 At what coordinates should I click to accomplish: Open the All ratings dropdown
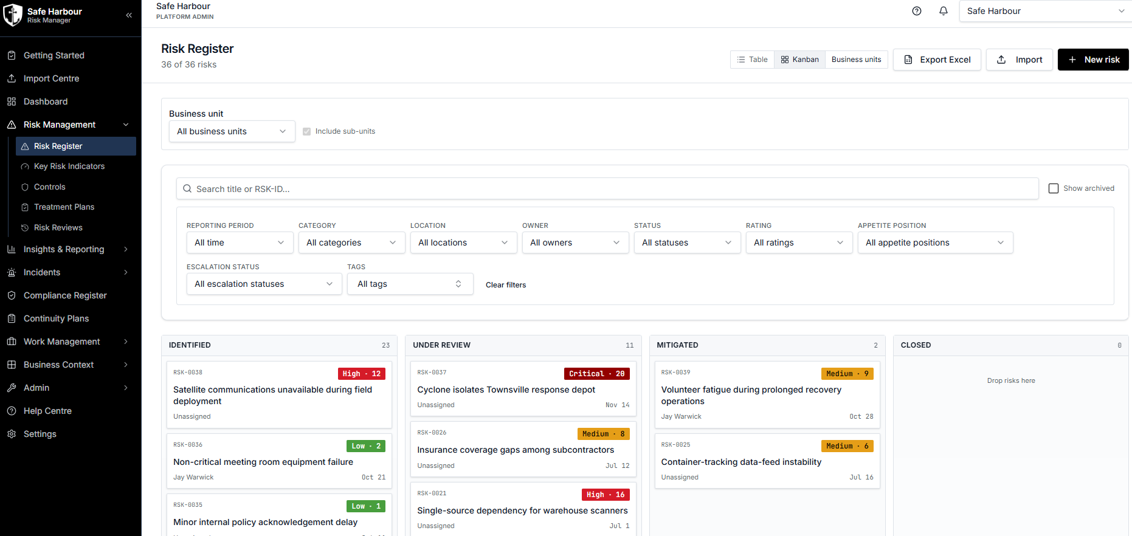coord(799,242)
